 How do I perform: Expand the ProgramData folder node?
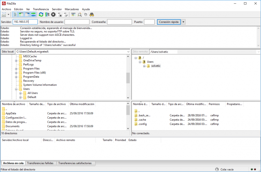16,77
